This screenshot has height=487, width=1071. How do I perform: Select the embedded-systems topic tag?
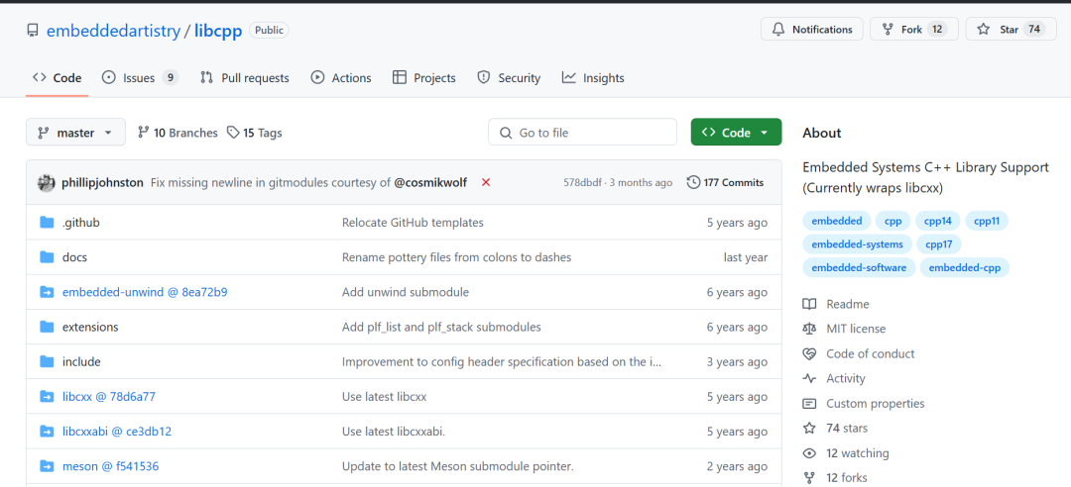click(x=857, y=244)
